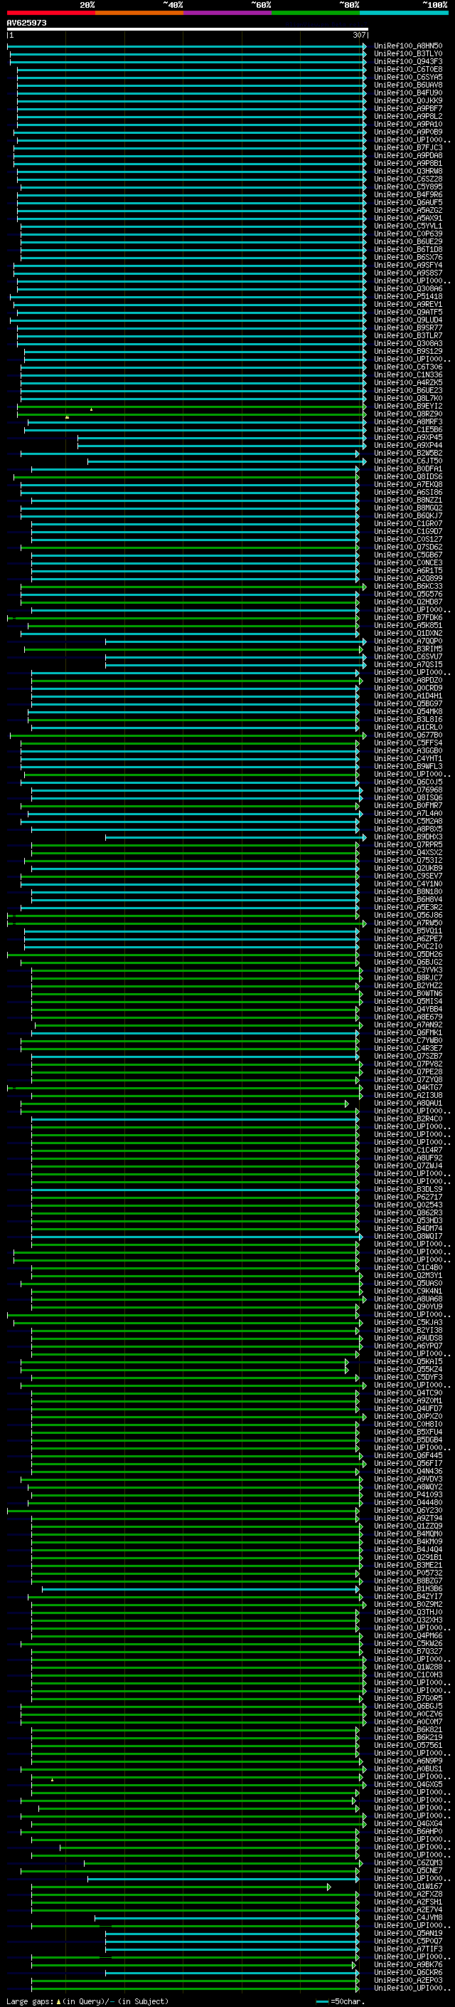Click the orange ~40% identity legend segment
Image resolution: width=455 pixels, height=2007 pixels.
pos(139,13)
